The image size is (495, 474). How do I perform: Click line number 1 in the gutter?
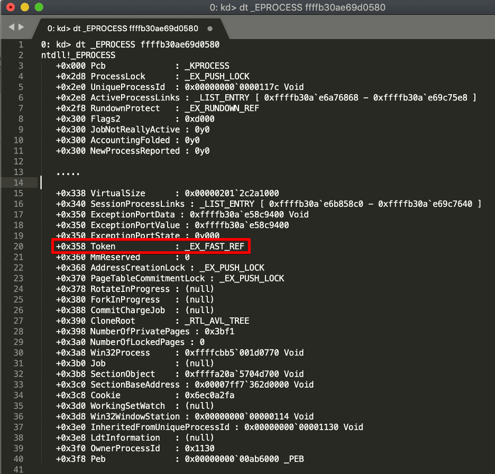coord(21,44)
